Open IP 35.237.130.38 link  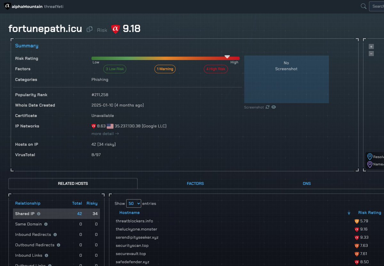[x=126, y=126]
